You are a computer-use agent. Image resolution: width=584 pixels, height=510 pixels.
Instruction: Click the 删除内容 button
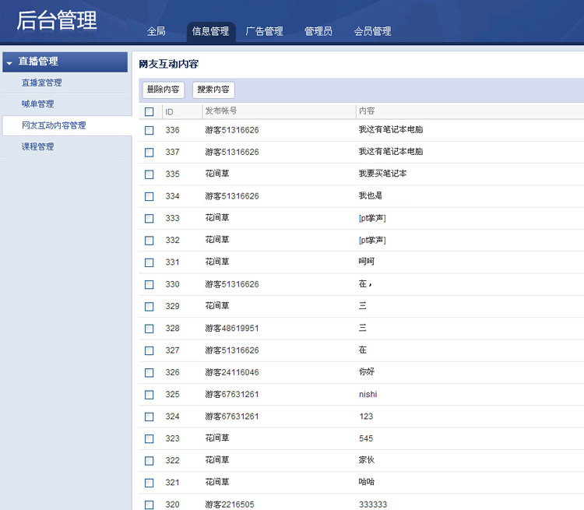[163, 90]
